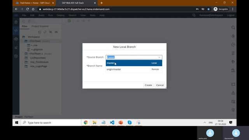Open the Outline pane lines icon
The image size is (249, 140).
click(x=233, y=53)
